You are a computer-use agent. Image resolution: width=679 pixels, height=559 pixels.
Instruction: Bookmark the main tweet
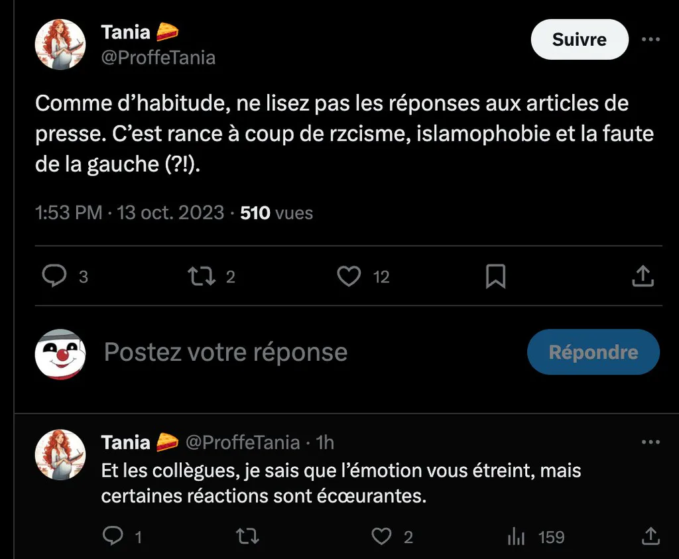pyautogui.click(x=496, y=276)
